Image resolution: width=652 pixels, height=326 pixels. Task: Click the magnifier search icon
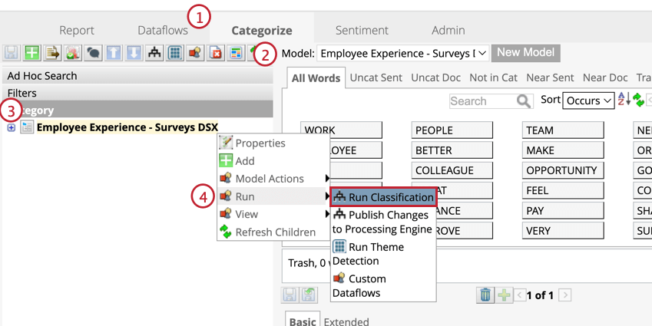(525, 101)
